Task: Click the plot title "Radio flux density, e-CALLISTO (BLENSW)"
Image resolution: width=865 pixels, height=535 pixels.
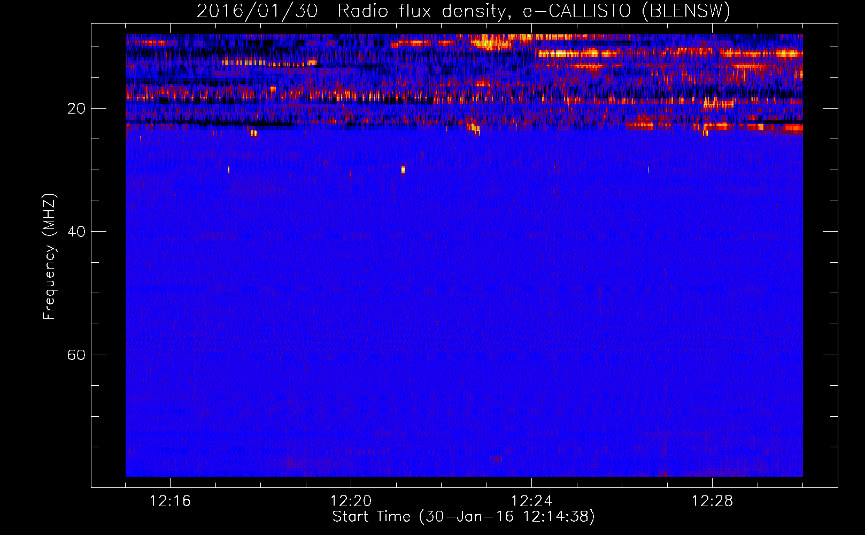Action: 534,11
